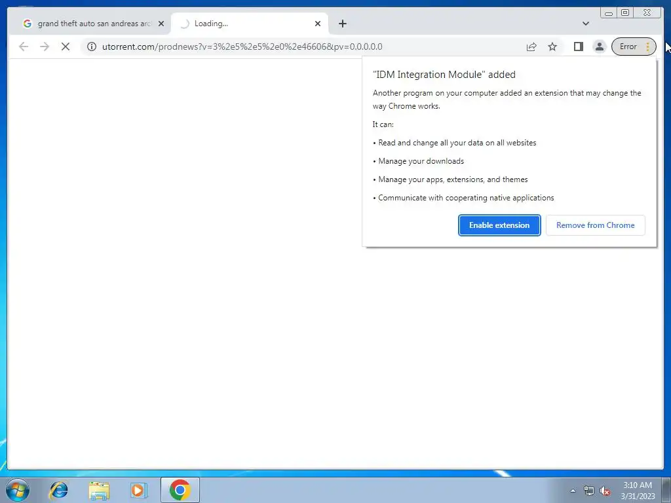Viewport: 671px width, 503px height.
Task: Open the clock showing 3:10 AM
Action: click(638, 491)
